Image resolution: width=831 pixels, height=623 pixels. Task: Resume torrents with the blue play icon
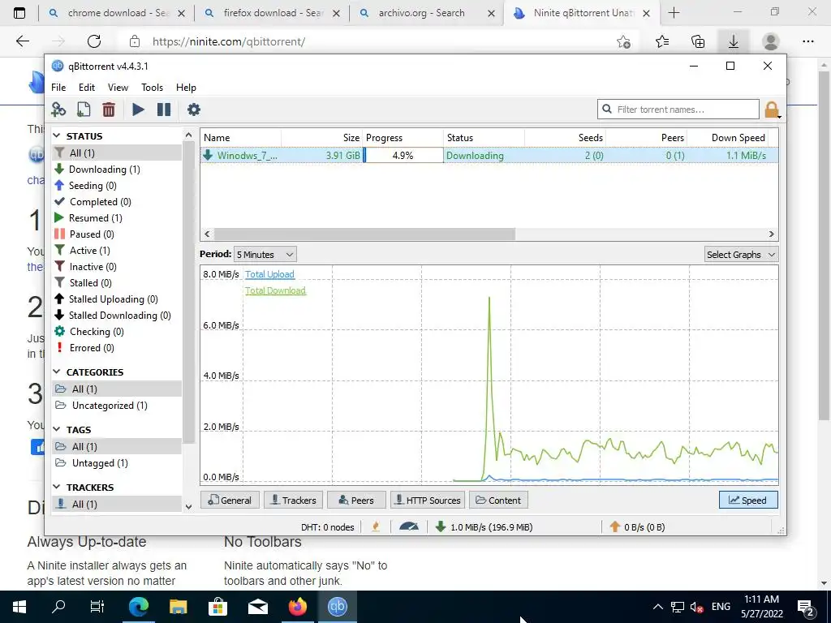[x=138, y=110]
